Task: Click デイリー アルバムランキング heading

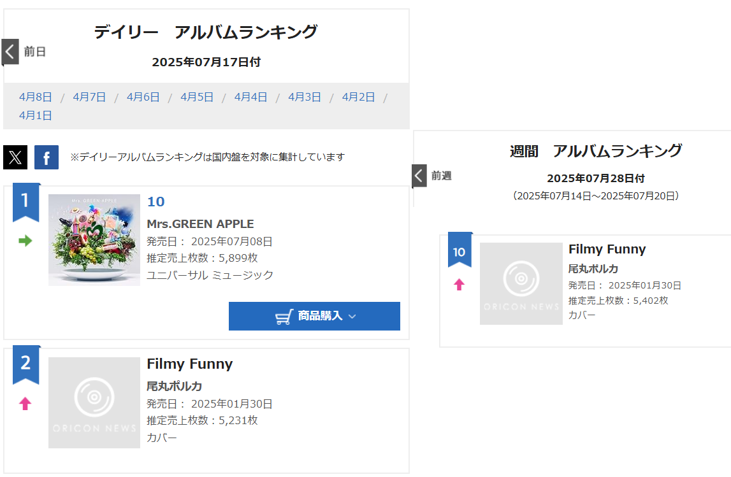Action: pos(206,32)
